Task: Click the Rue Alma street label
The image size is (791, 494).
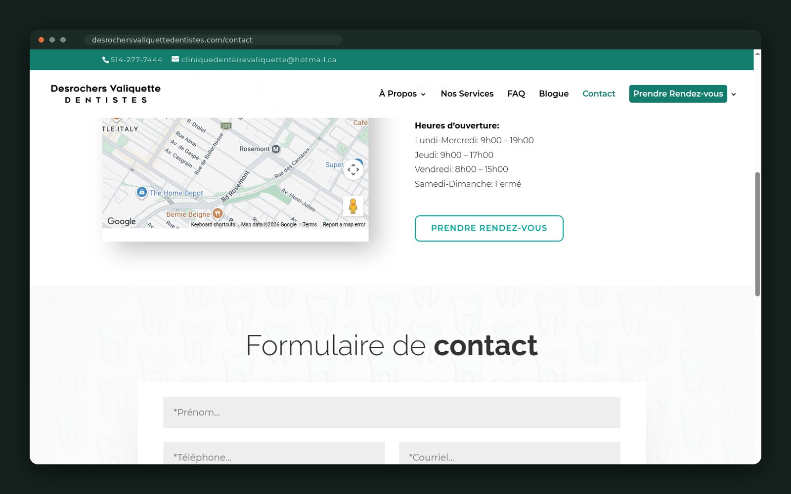Action: tap(186, 139)
